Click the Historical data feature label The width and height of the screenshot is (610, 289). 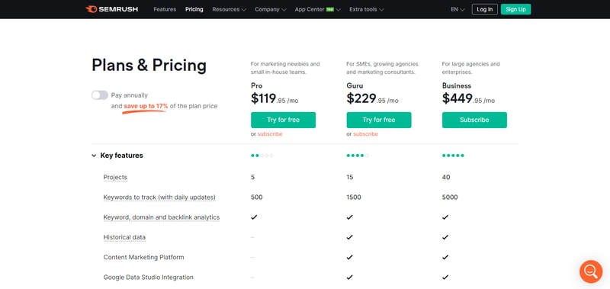click(124, 237)
